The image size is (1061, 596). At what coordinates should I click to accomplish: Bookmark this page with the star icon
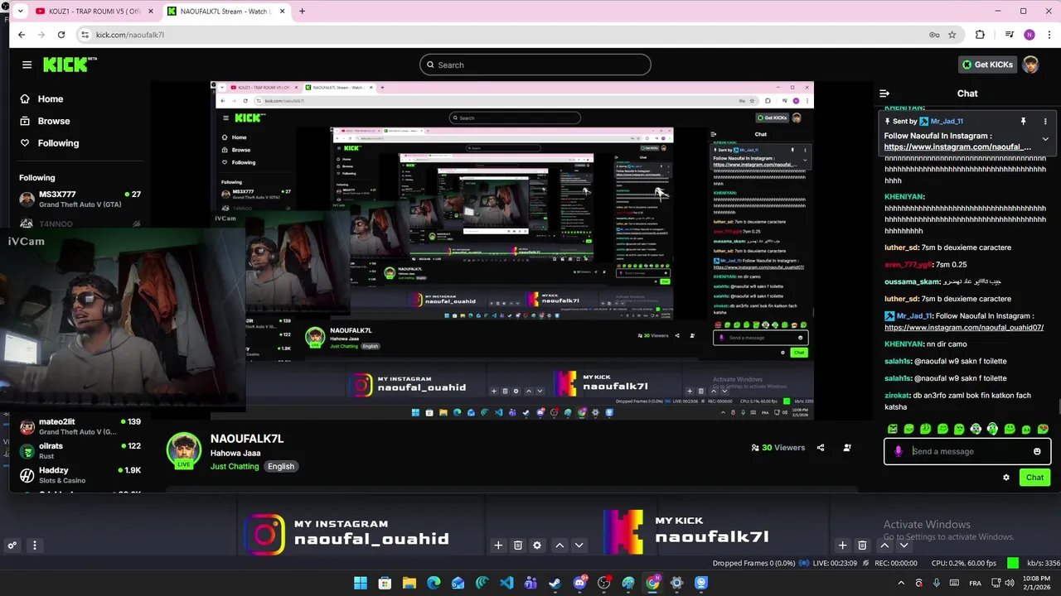pos(952,35)
